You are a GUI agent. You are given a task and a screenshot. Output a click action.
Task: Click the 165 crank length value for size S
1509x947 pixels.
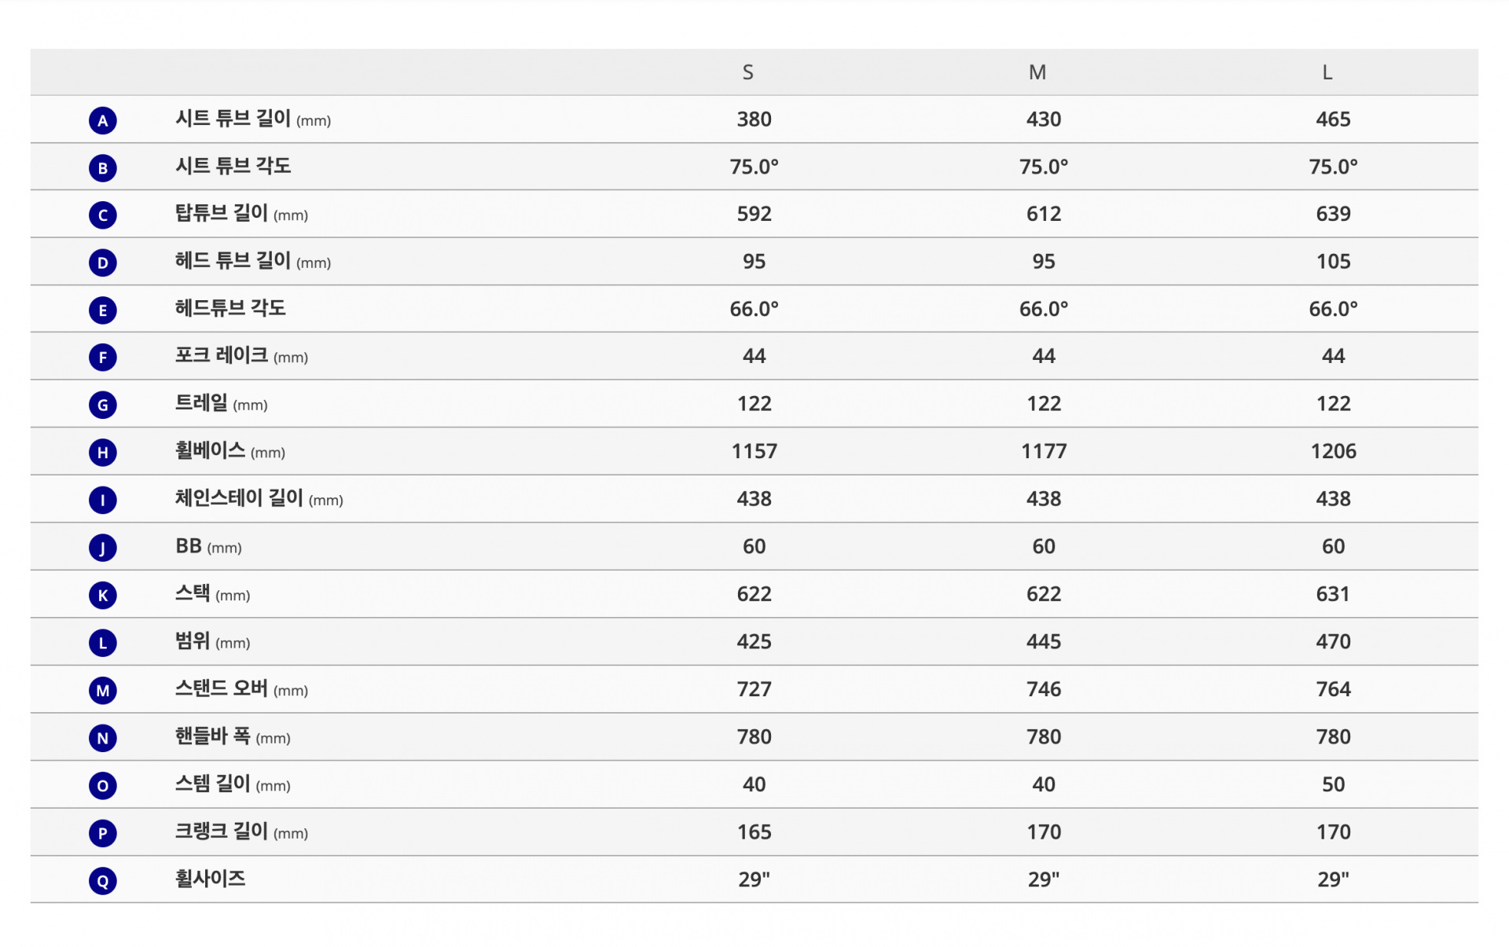[754, 831]
